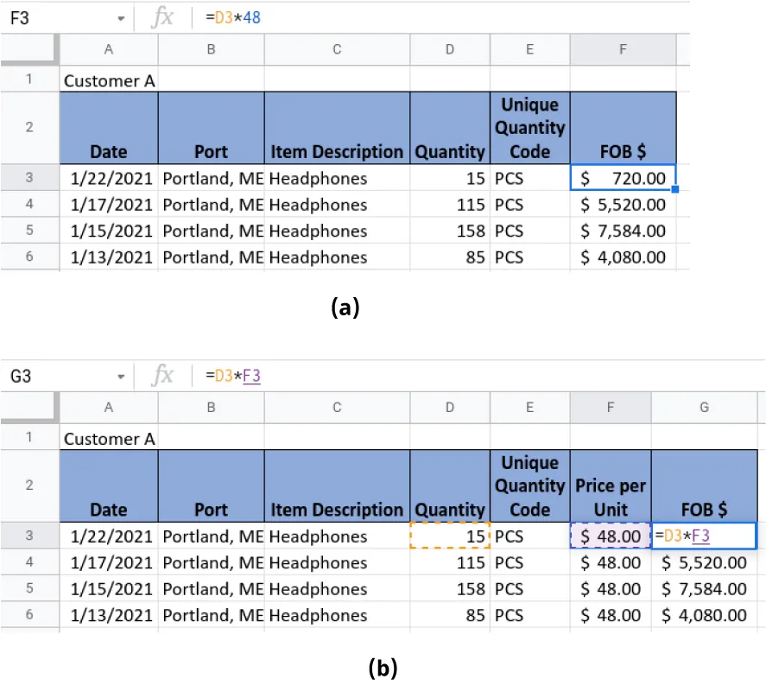Select the cell showing $ 720.00
The width and height of the screenshot is (766, 685).
point(623,178)
